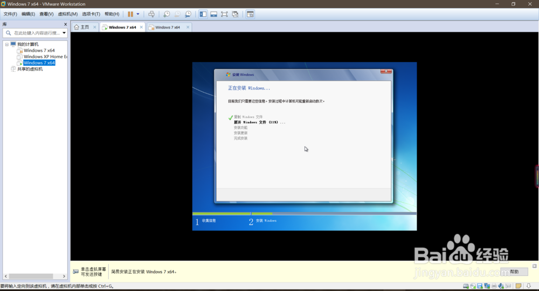539x291 pixels.
Task: Open the 选项卡(T) menu
Action: point(91,14)
